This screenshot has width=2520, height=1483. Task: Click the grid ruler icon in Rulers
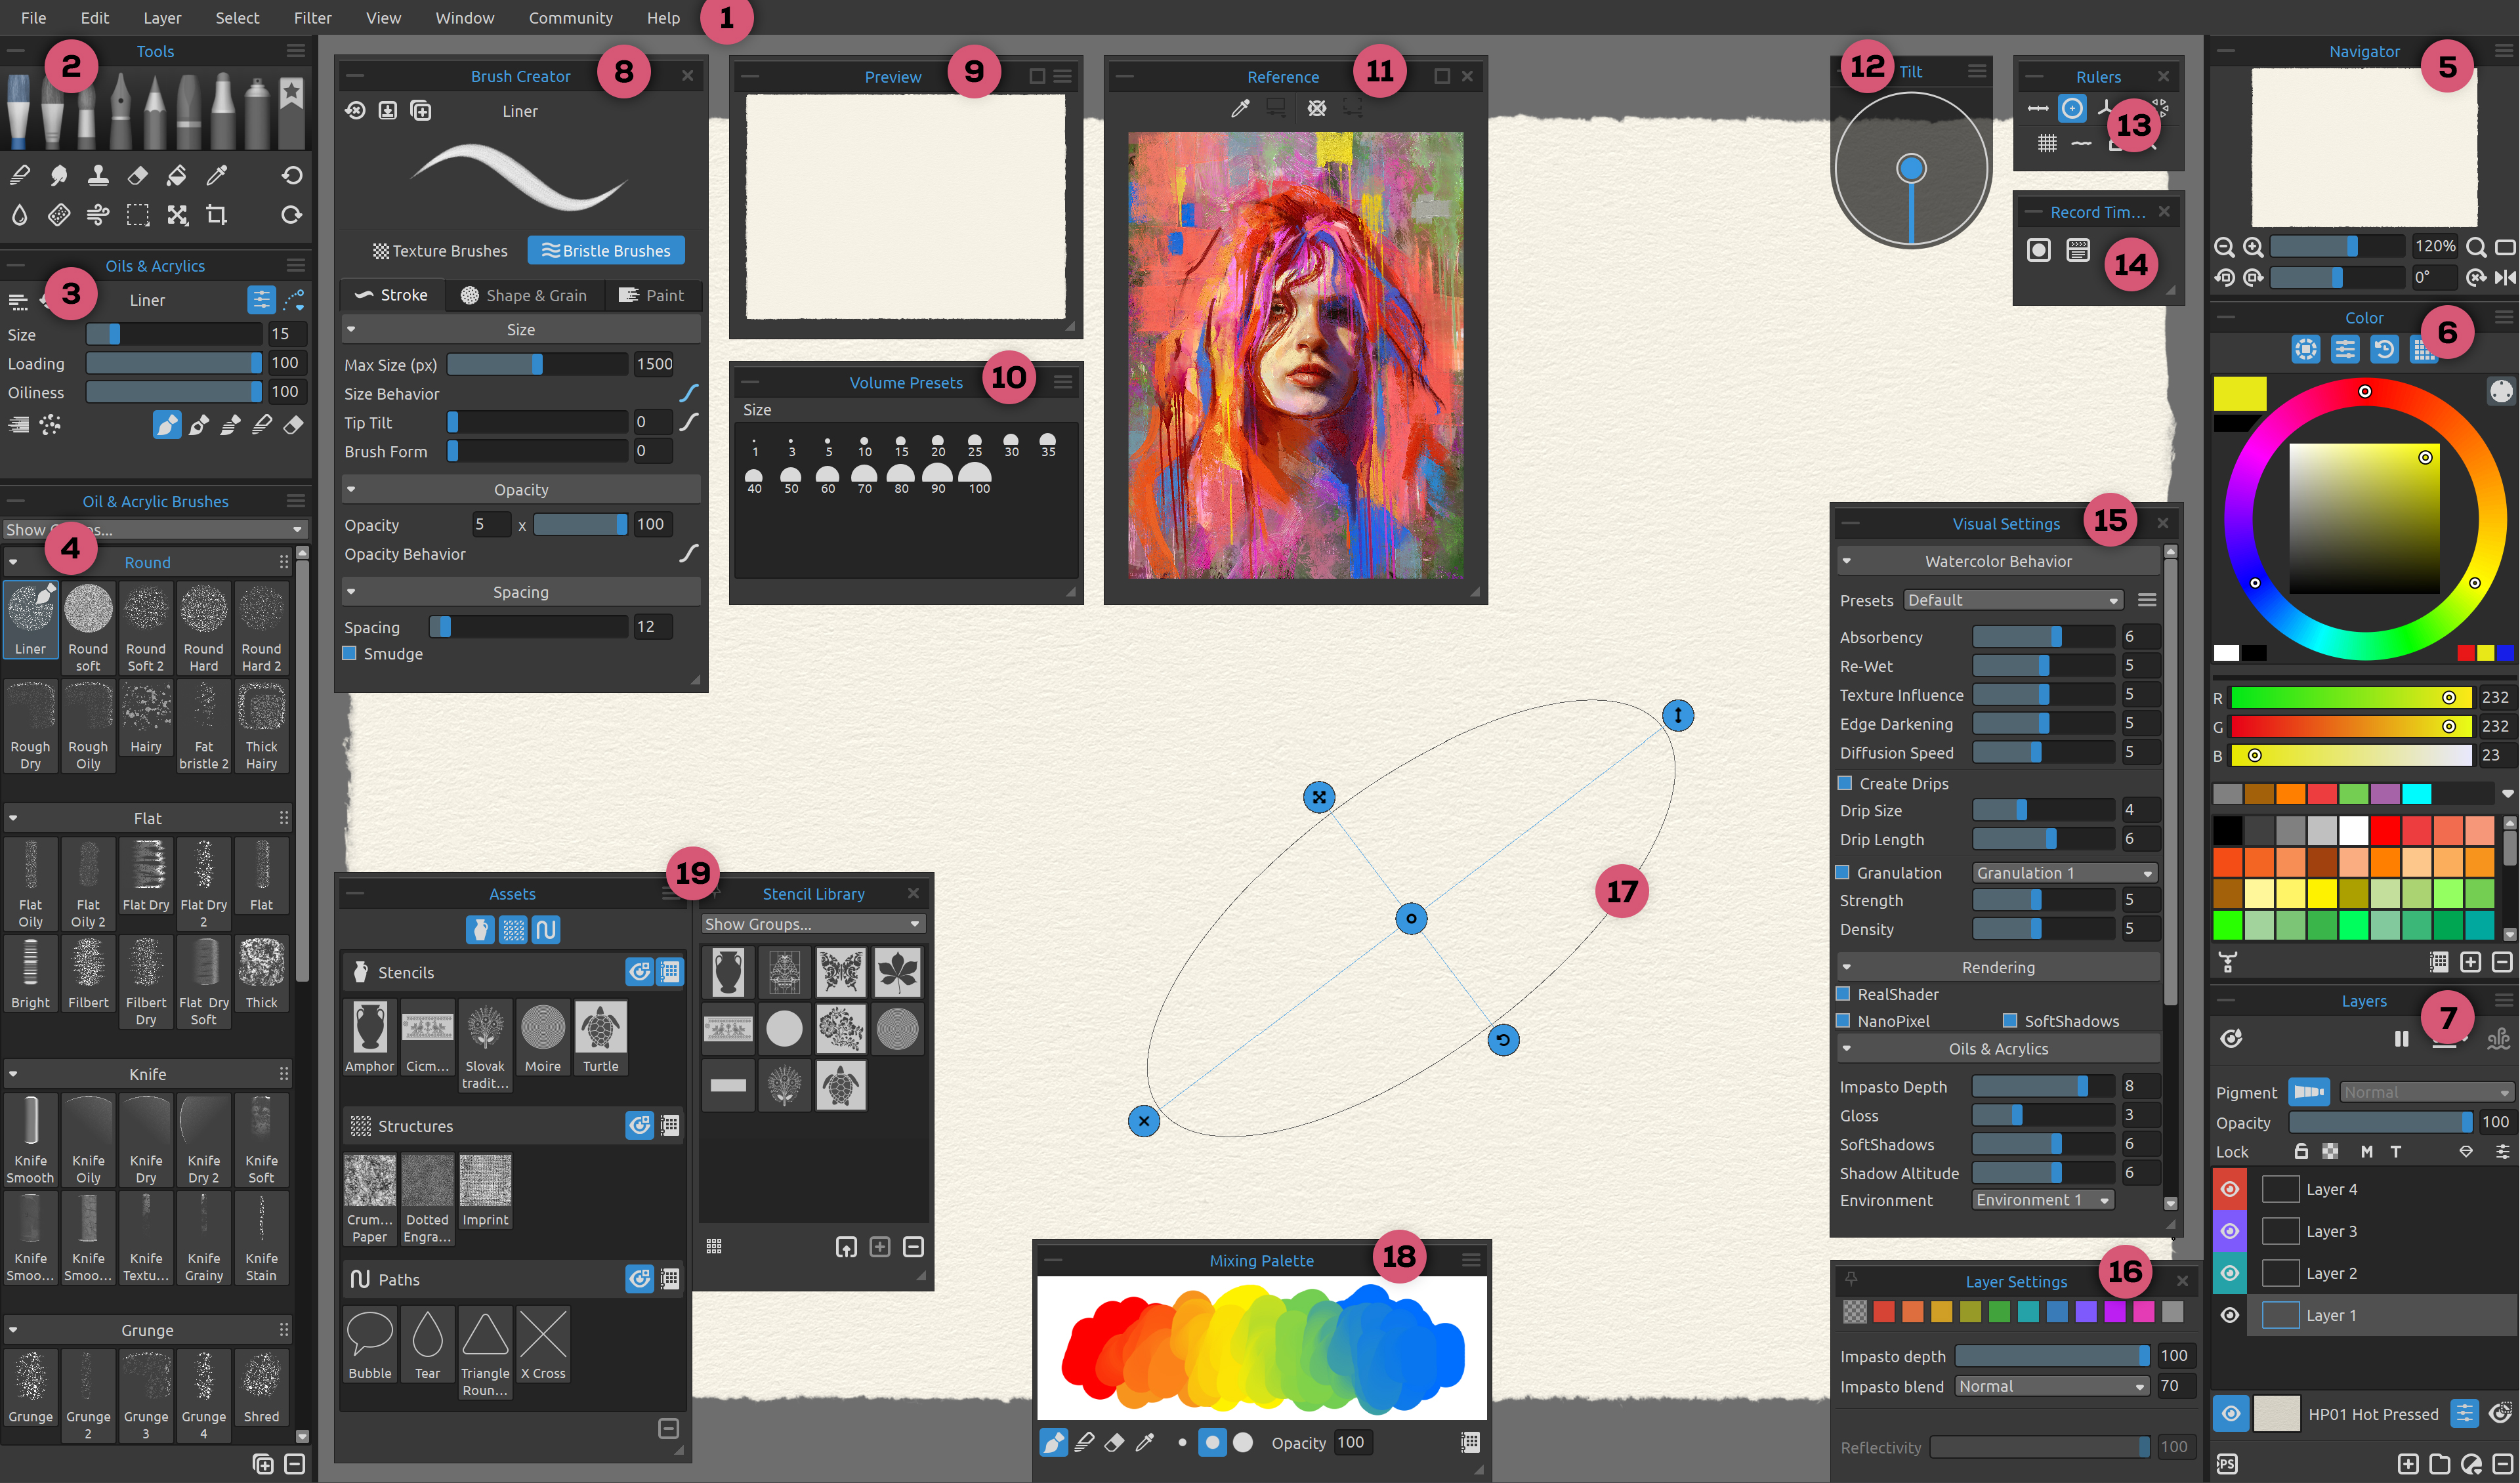[x=2047, y=144]
